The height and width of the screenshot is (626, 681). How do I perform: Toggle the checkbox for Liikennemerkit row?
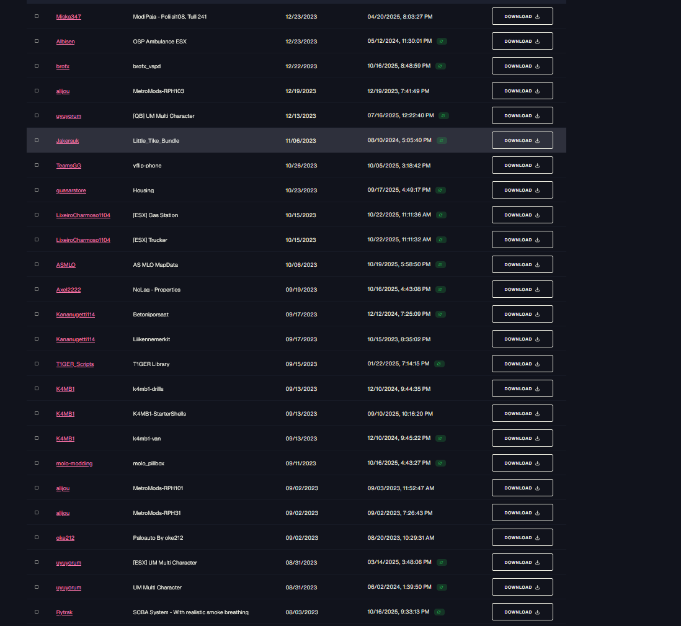coord(37,339)
